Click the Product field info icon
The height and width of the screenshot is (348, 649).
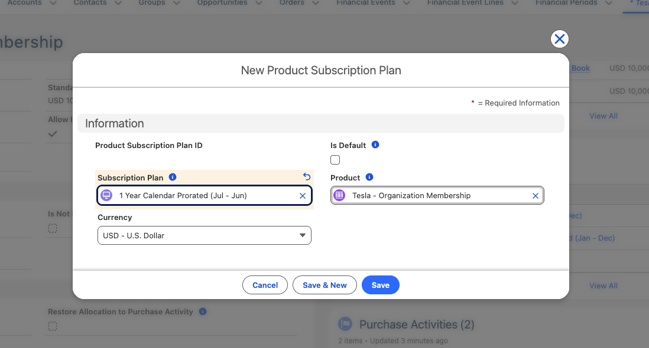(x=369, y=177)
